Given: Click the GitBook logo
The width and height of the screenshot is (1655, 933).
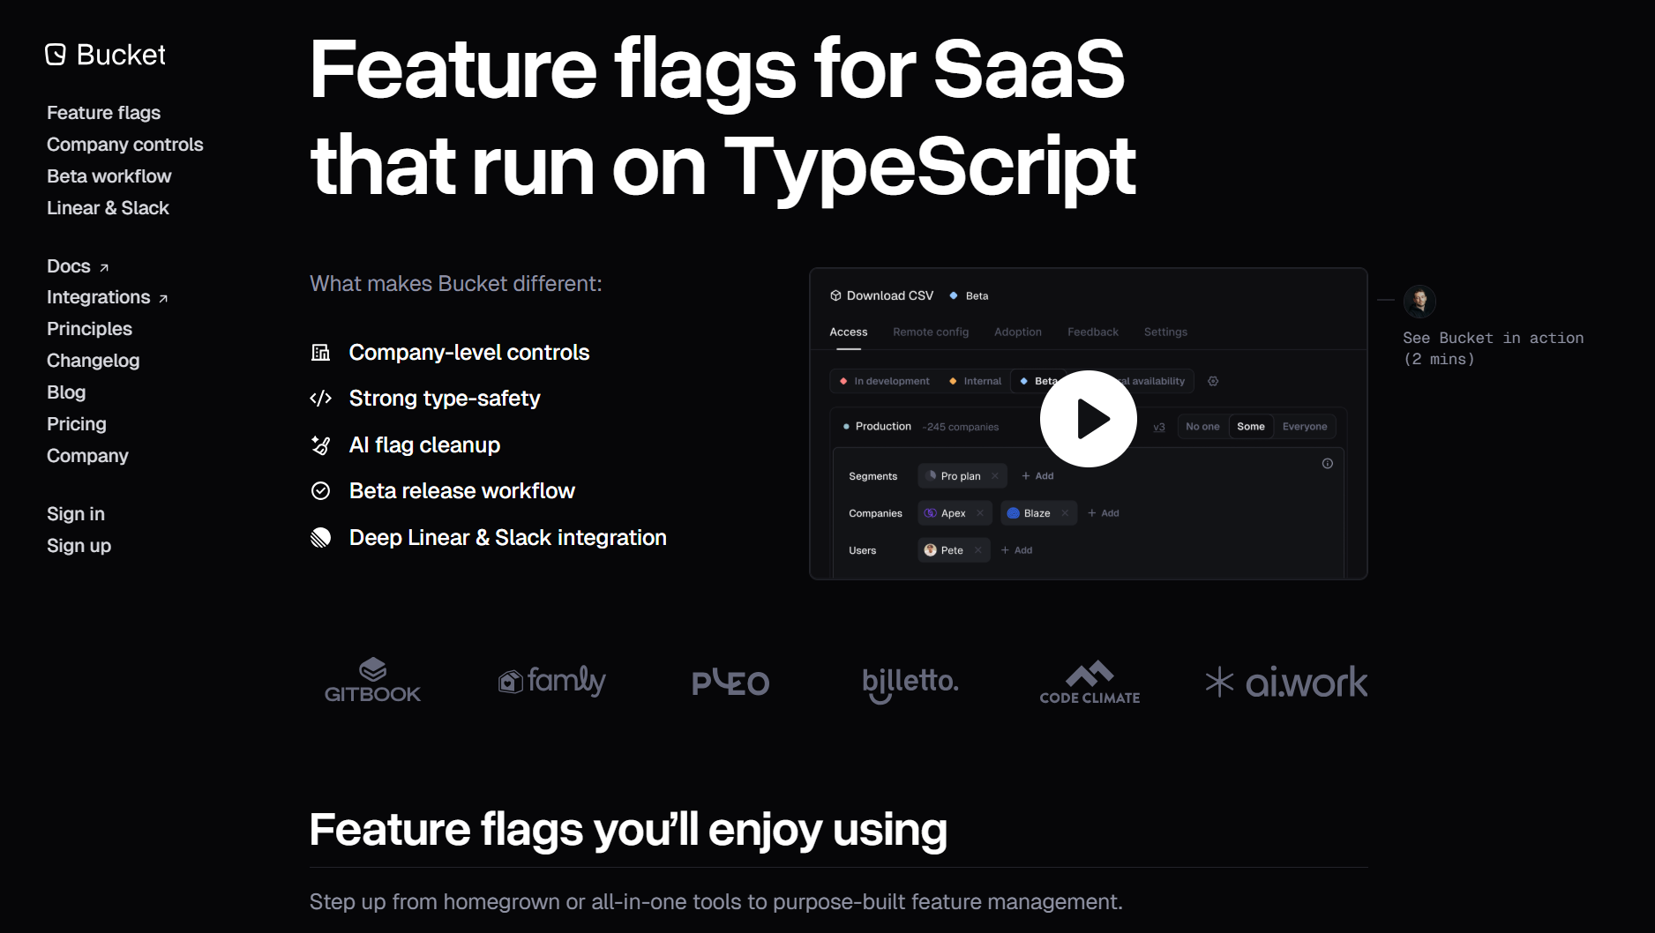Looking at the screenshot, I should coord(372,681).
